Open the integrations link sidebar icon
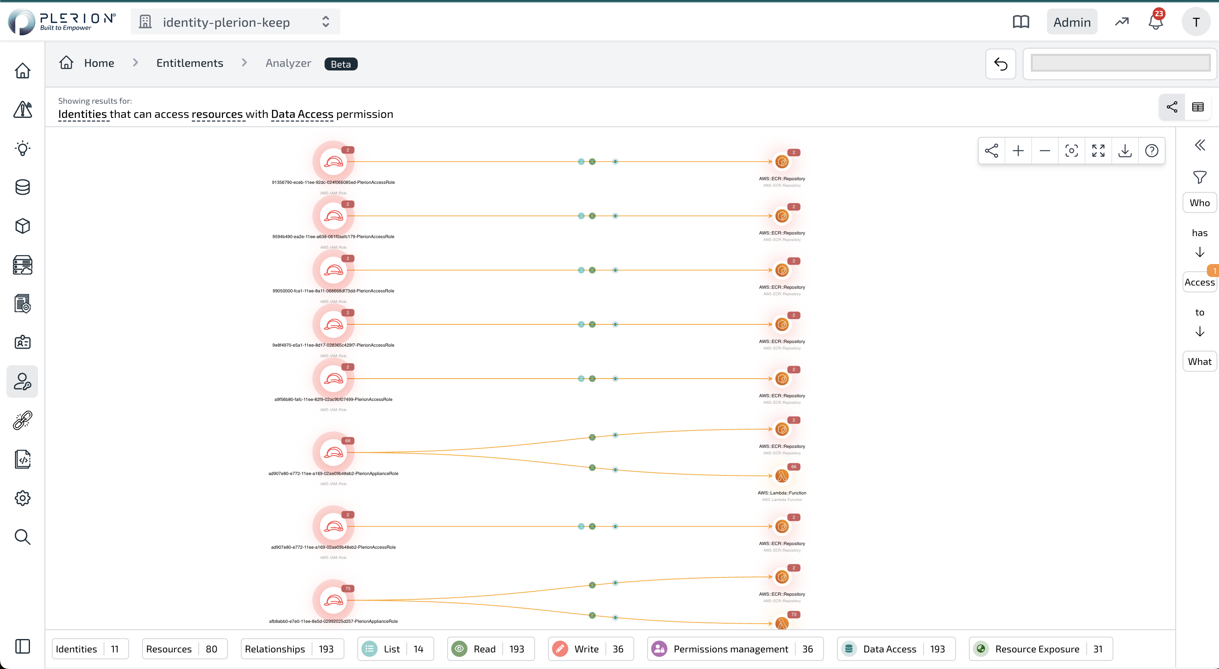Screen dimensions: 1219x669 22,420
